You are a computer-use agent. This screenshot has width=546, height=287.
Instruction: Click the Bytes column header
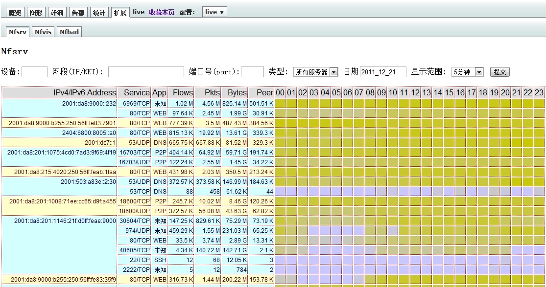[235, 92]
